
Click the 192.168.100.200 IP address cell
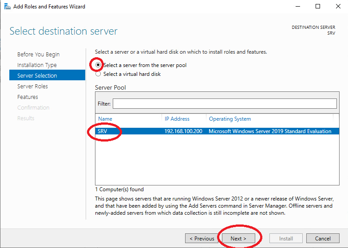(x=183, y=131)
